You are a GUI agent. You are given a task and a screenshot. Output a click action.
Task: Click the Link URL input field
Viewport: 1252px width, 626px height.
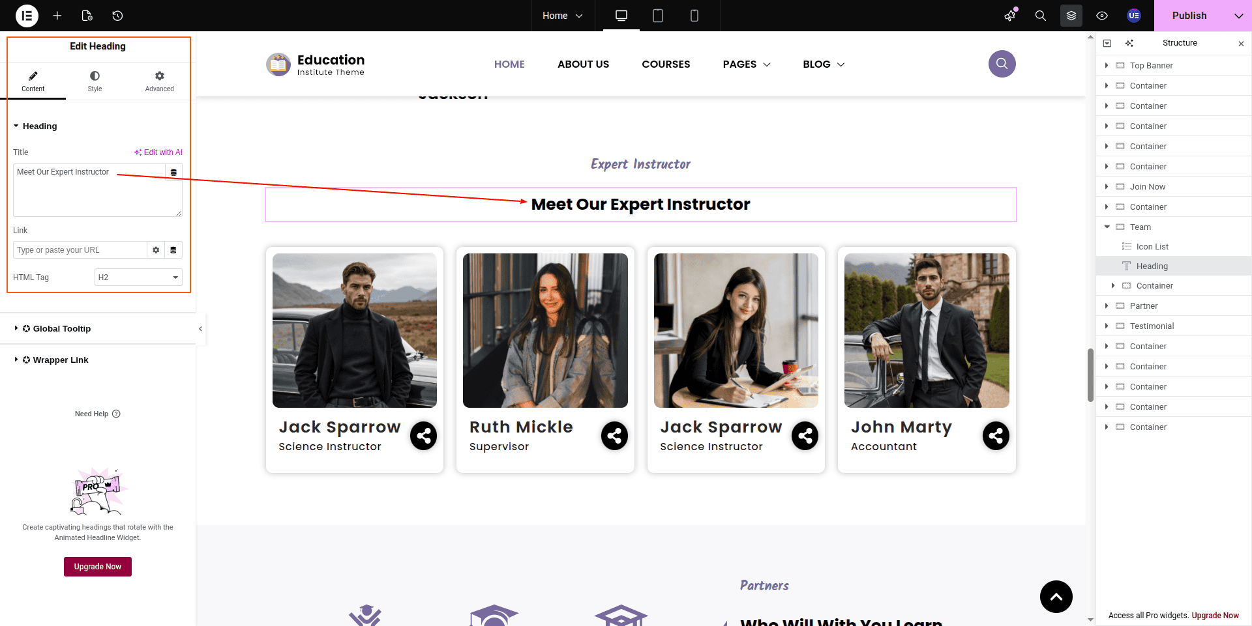tap(80, 250)
